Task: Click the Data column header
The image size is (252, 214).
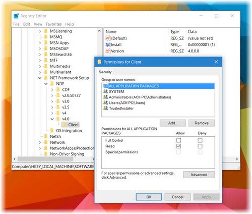Action: tap(192, 32)
